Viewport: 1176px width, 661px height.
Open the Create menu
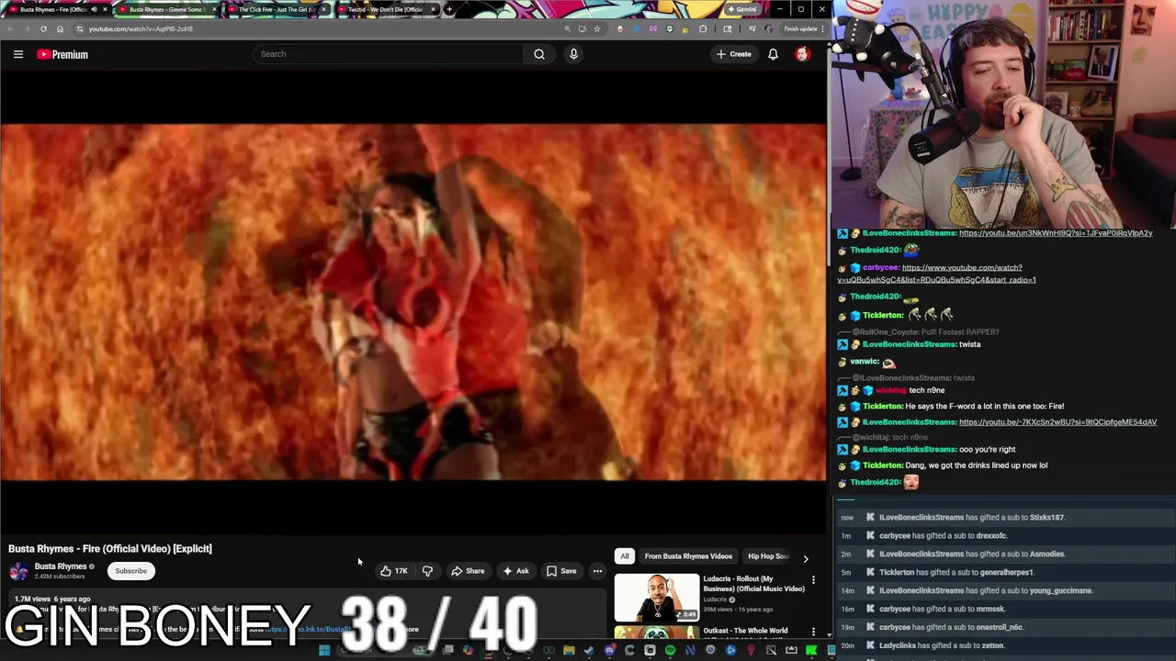733,54
